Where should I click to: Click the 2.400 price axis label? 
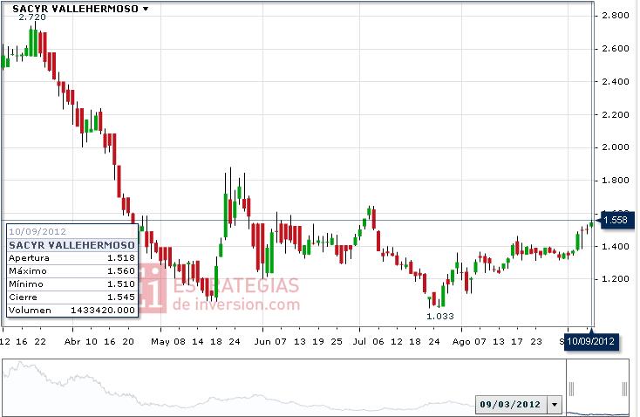[615, 82]
